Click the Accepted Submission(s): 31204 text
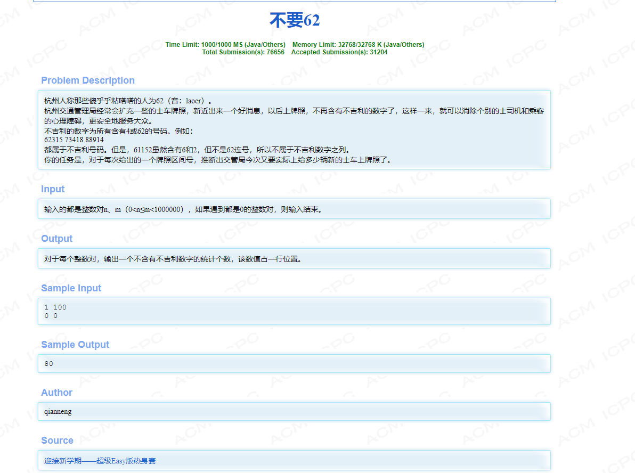 339,52
